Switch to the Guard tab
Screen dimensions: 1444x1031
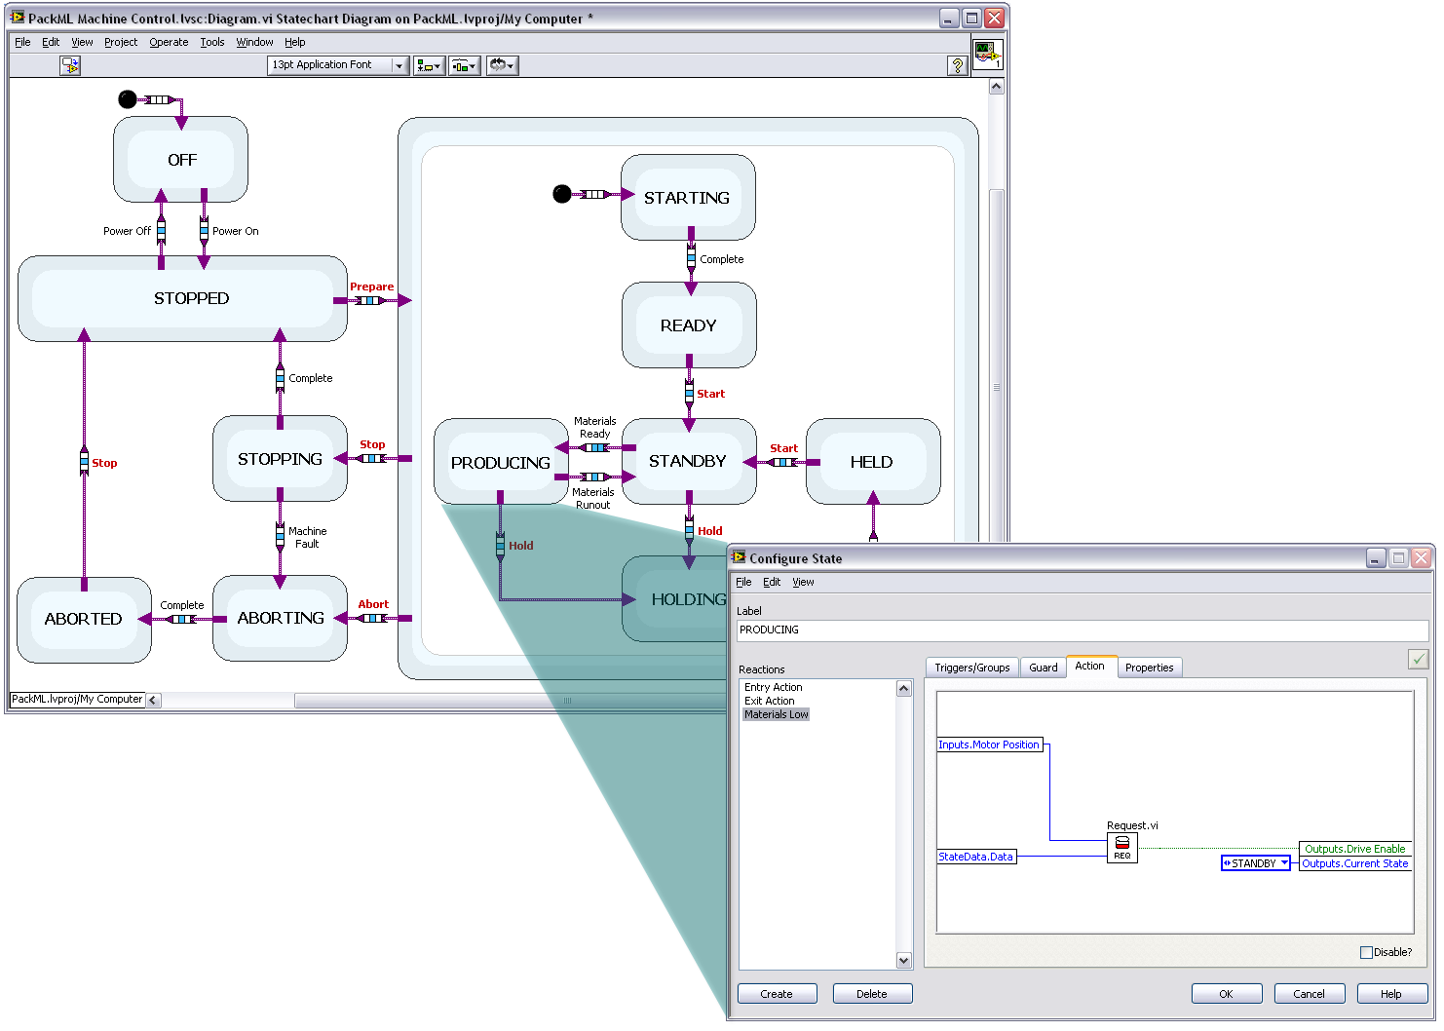click(1043, 668)
